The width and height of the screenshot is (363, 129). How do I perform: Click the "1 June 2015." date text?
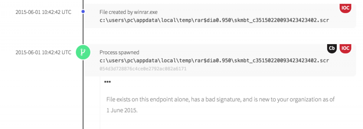(122, 110)
